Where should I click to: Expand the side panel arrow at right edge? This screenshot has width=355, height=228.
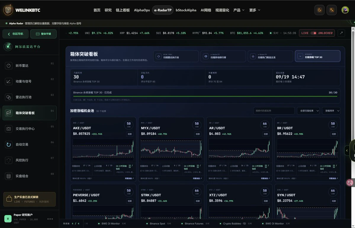347,150
